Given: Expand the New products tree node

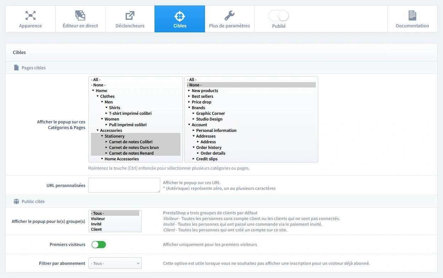Looking at the screenshot, I should (189, 90).
